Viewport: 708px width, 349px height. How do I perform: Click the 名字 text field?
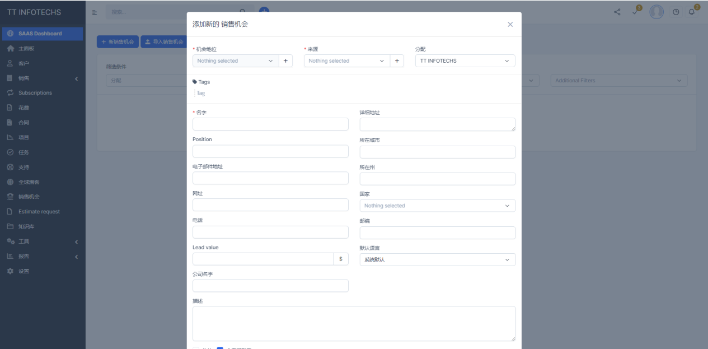click(x=270, y=124)
